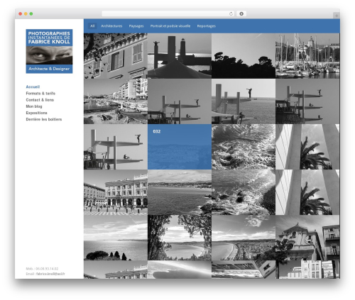The height and width of the screenshot is (300, 355).
Task: Open Contact & liens page
Action: 40,100
